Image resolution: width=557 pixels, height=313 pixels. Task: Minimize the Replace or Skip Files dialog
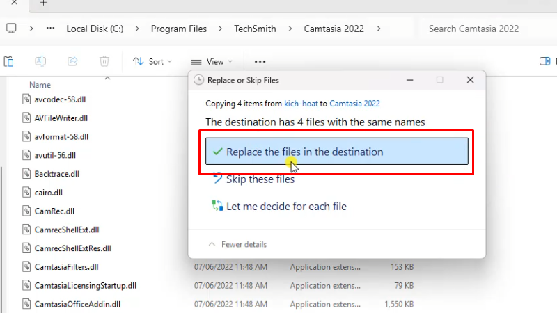[x=409, y=80]
